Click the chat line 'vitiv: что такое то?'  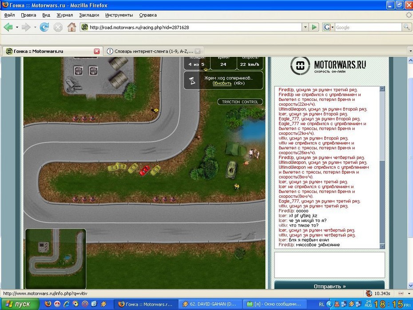298,226
